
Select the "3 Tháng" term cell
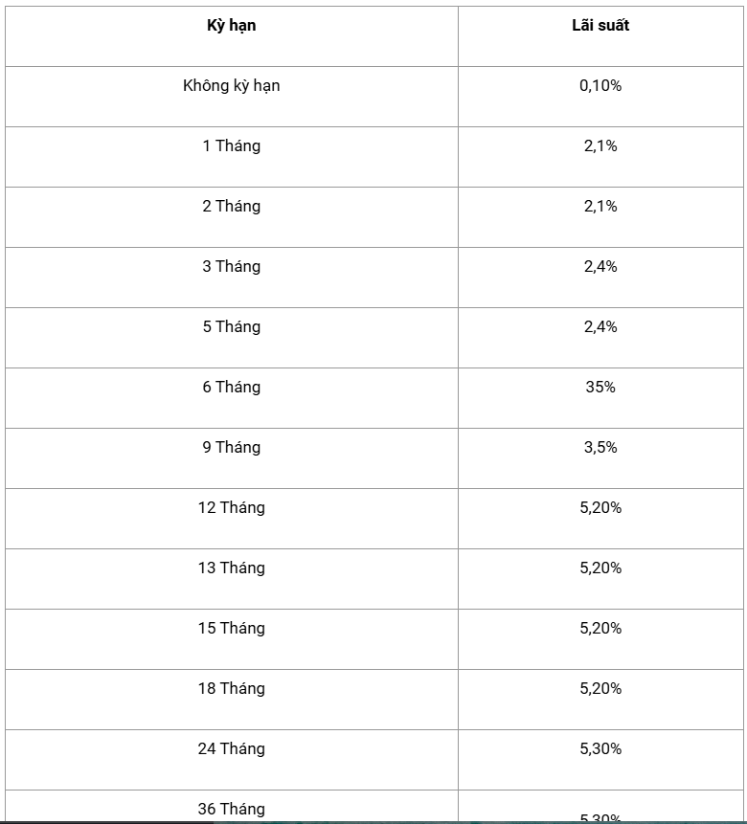click(x=232, y=267)
